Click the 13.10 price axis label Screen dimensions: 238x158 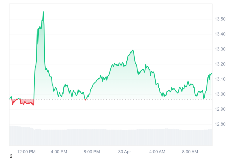[x=220, y=79]
